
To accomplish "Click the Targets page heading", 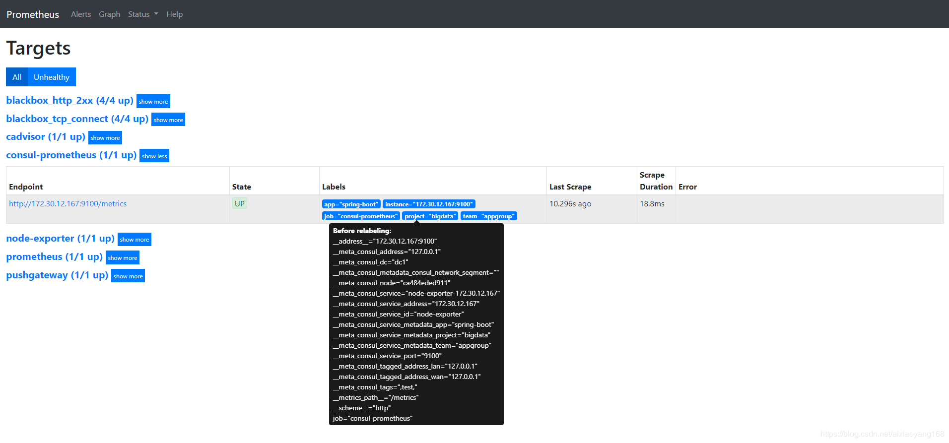I will [38, 48].
